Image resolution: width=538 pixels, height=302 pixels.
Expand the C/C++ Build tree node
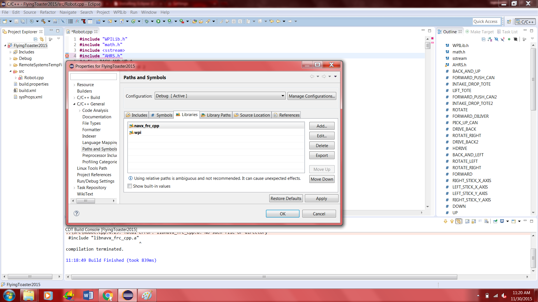(x=74, y=98)
